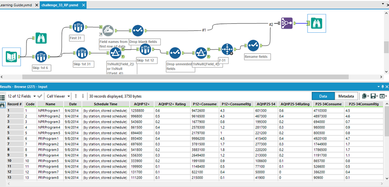389x187 pixels.
Task: Select the Filter tool annotated !IsNull([Field_4])
Action: click(x=201, y=53)
